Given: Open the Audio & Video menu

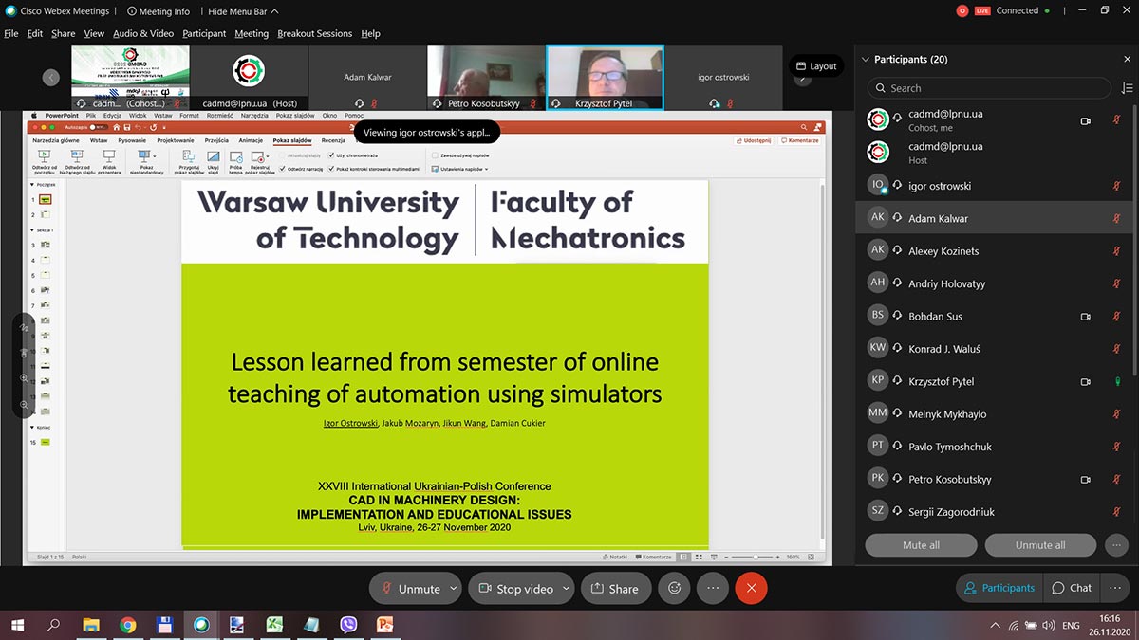Looking at the screenshot, I should pos(143,33).
